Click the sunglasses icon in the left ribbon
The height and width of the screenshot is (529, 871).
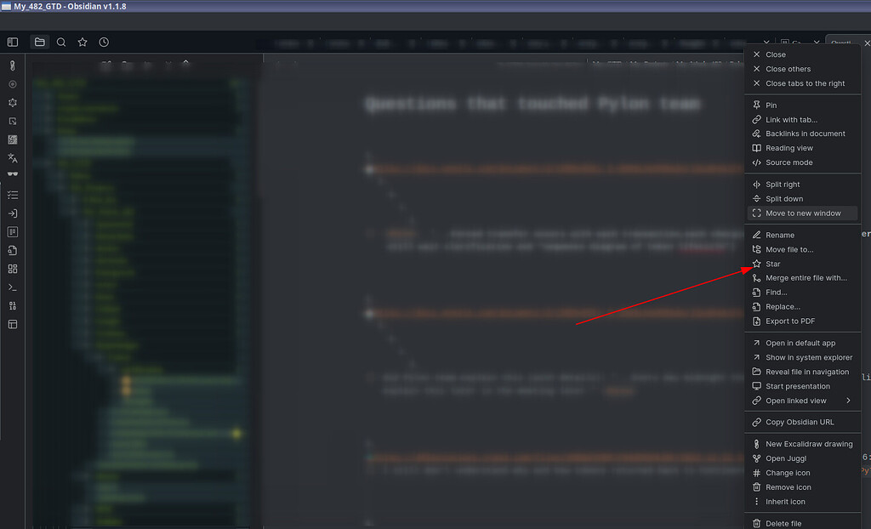(12, 173)
